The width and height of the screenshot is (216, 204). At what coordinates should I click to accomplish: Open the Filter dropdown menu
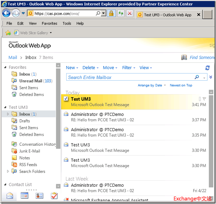pos(129,68)
